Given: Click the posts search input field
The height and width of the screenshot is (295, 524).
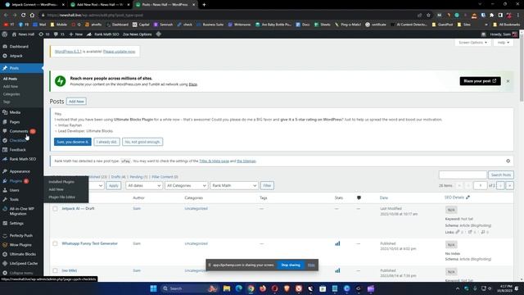Looking at the screenshot, I should (x=463, y=175).
